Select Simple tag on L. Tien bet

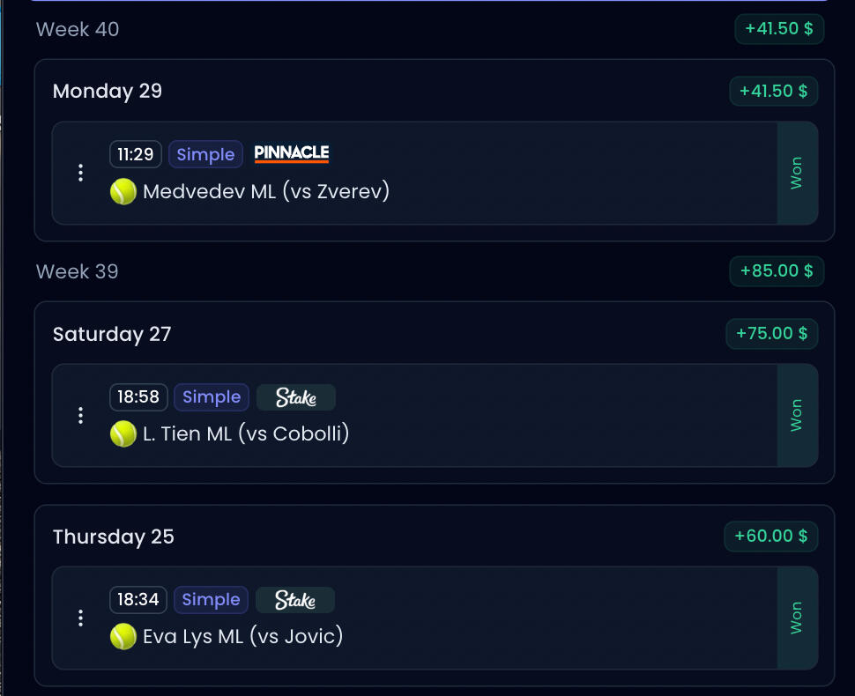pos(212,397)
